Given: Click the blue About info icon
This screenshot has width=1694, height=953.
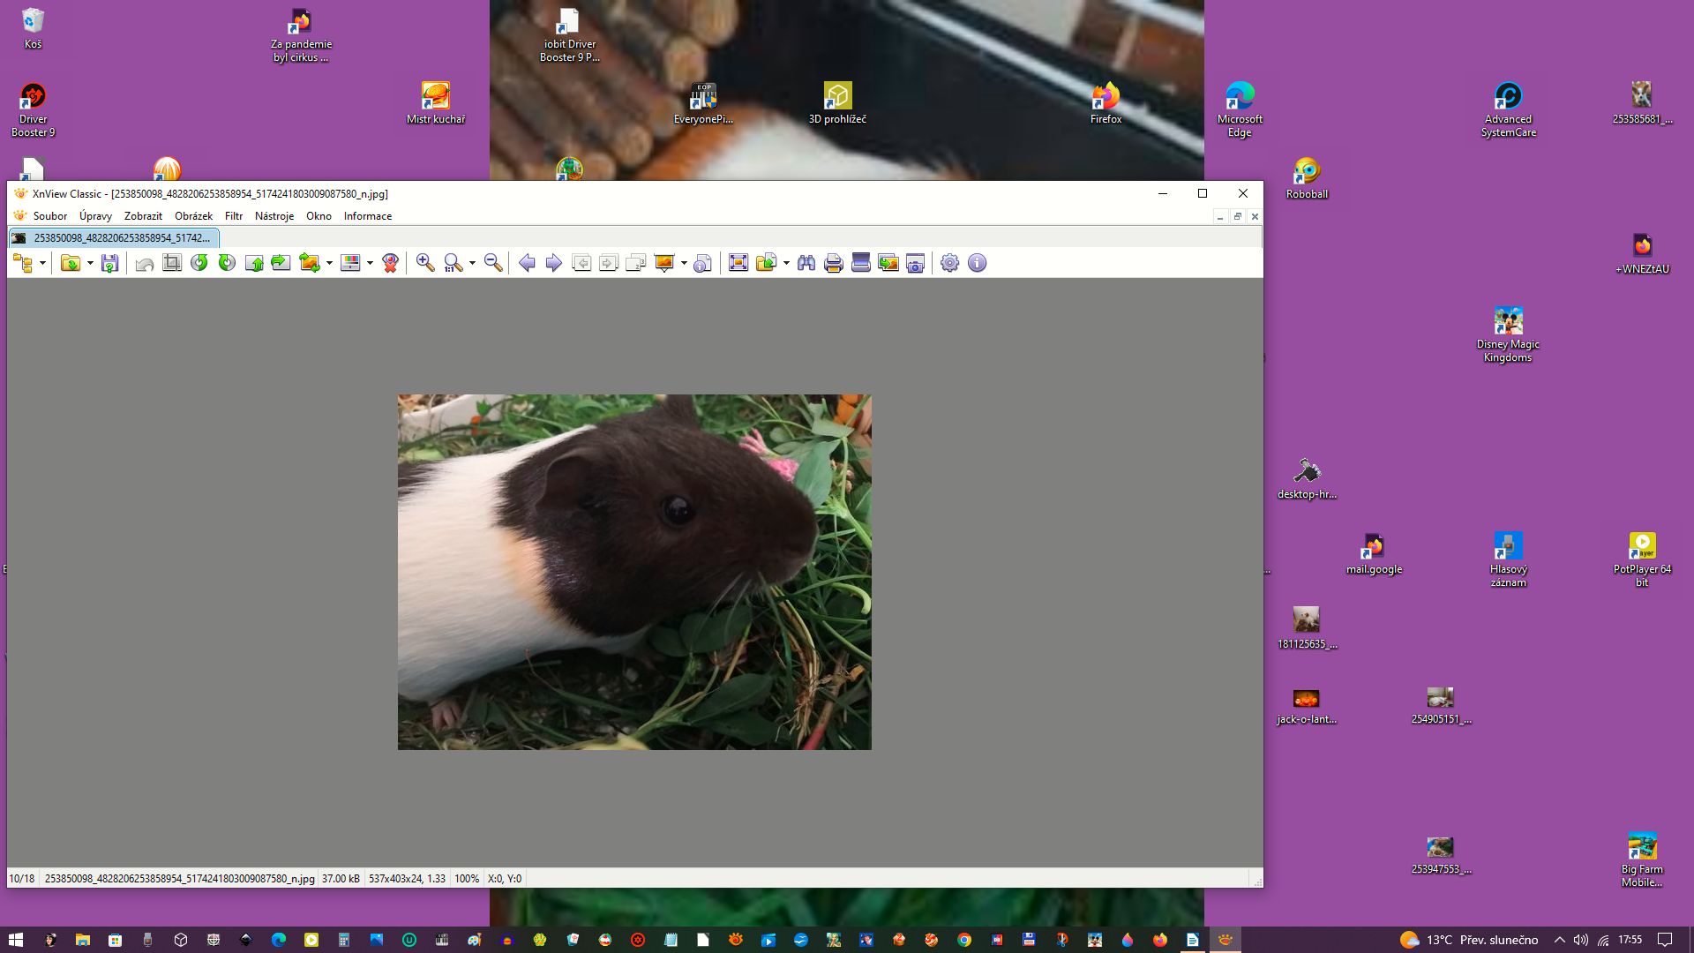Looking at the screenshot, I should tap(978, 263).
